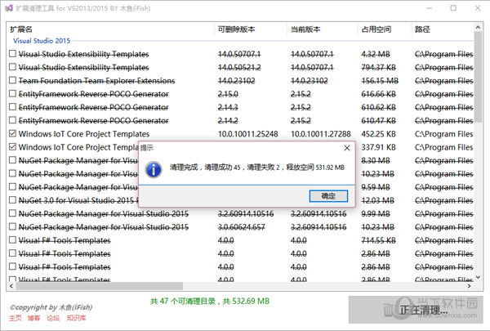Select the 452.25 KB size cell
Image resolution: width=490 pixels, height=331 pixels.
pyautogui.click(x=378, y=134)
